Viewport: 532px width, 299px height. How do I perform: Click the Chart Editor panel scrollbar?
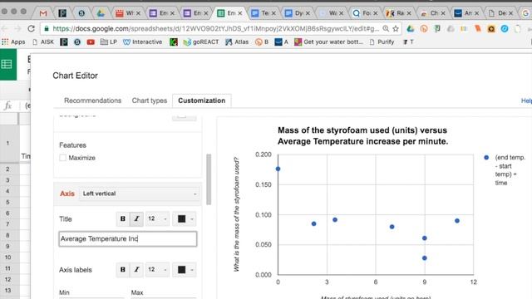[209, 179]
